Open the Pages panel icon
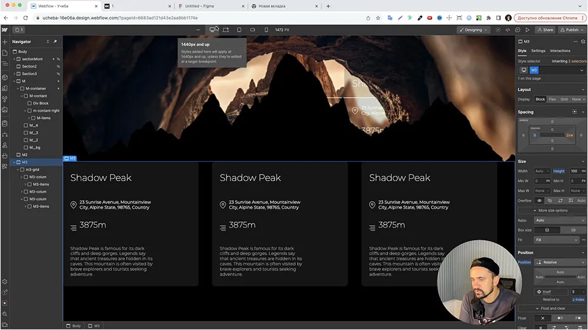 (5, 53)
